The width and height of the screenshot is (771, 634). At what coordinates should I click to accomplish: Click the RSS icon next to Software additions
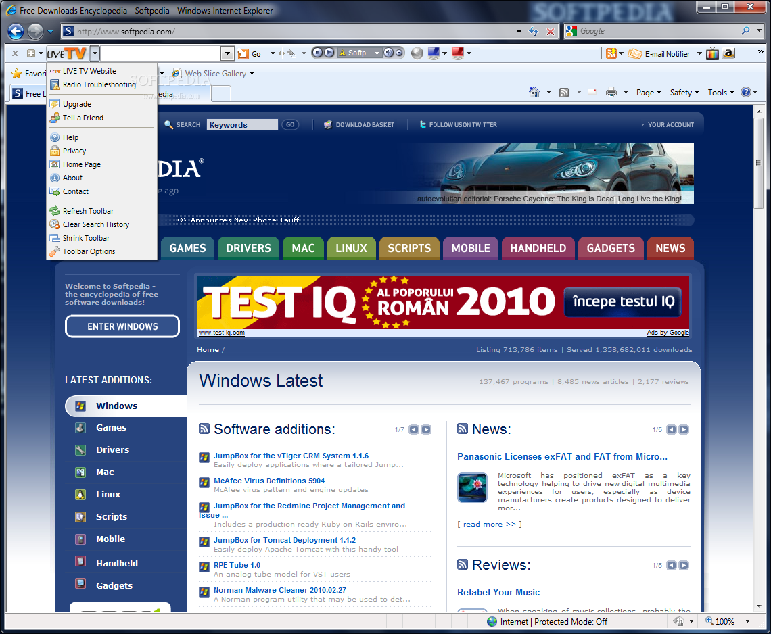click(x=204, y=429)
